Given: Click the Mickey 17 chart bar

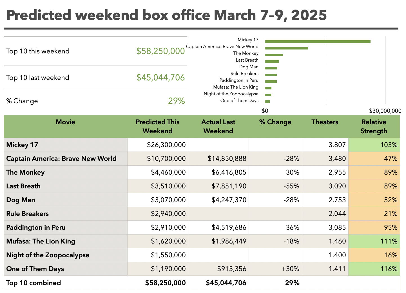Looking at the screenshot, I should [318, 42].
